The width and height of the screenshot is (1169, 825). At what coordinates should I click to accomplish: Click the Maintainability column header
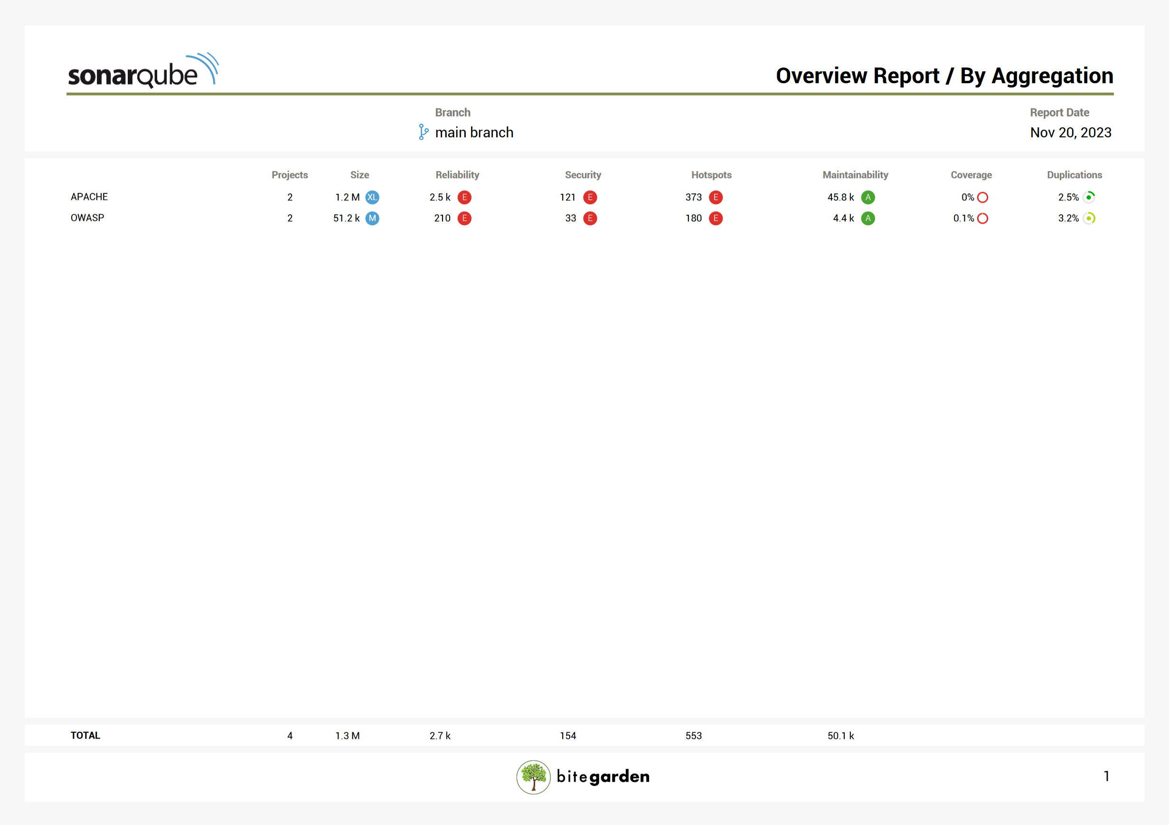(x=855, y=175)
